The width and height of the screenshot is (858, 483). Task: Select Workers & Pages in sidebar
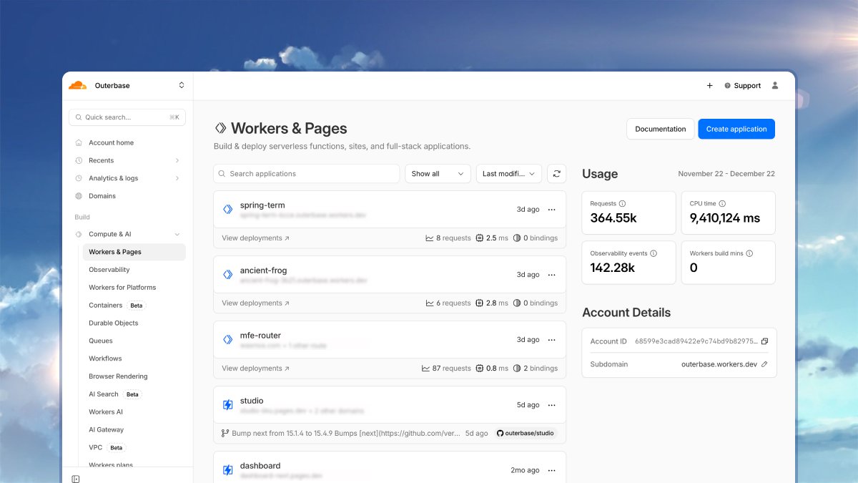click(134, 252)
